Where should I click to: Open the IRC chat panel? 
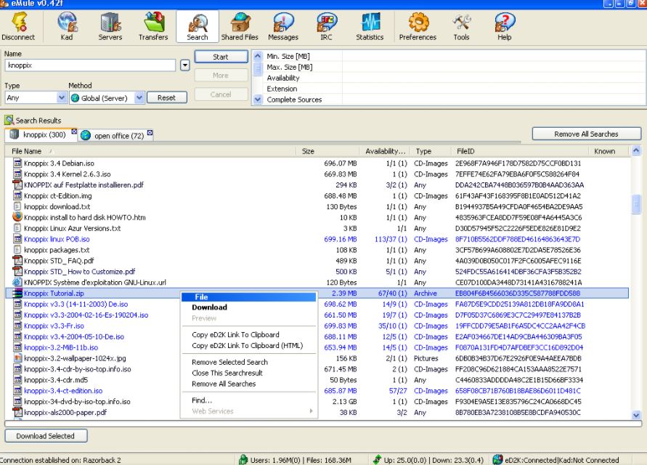[x=326, y=27]
